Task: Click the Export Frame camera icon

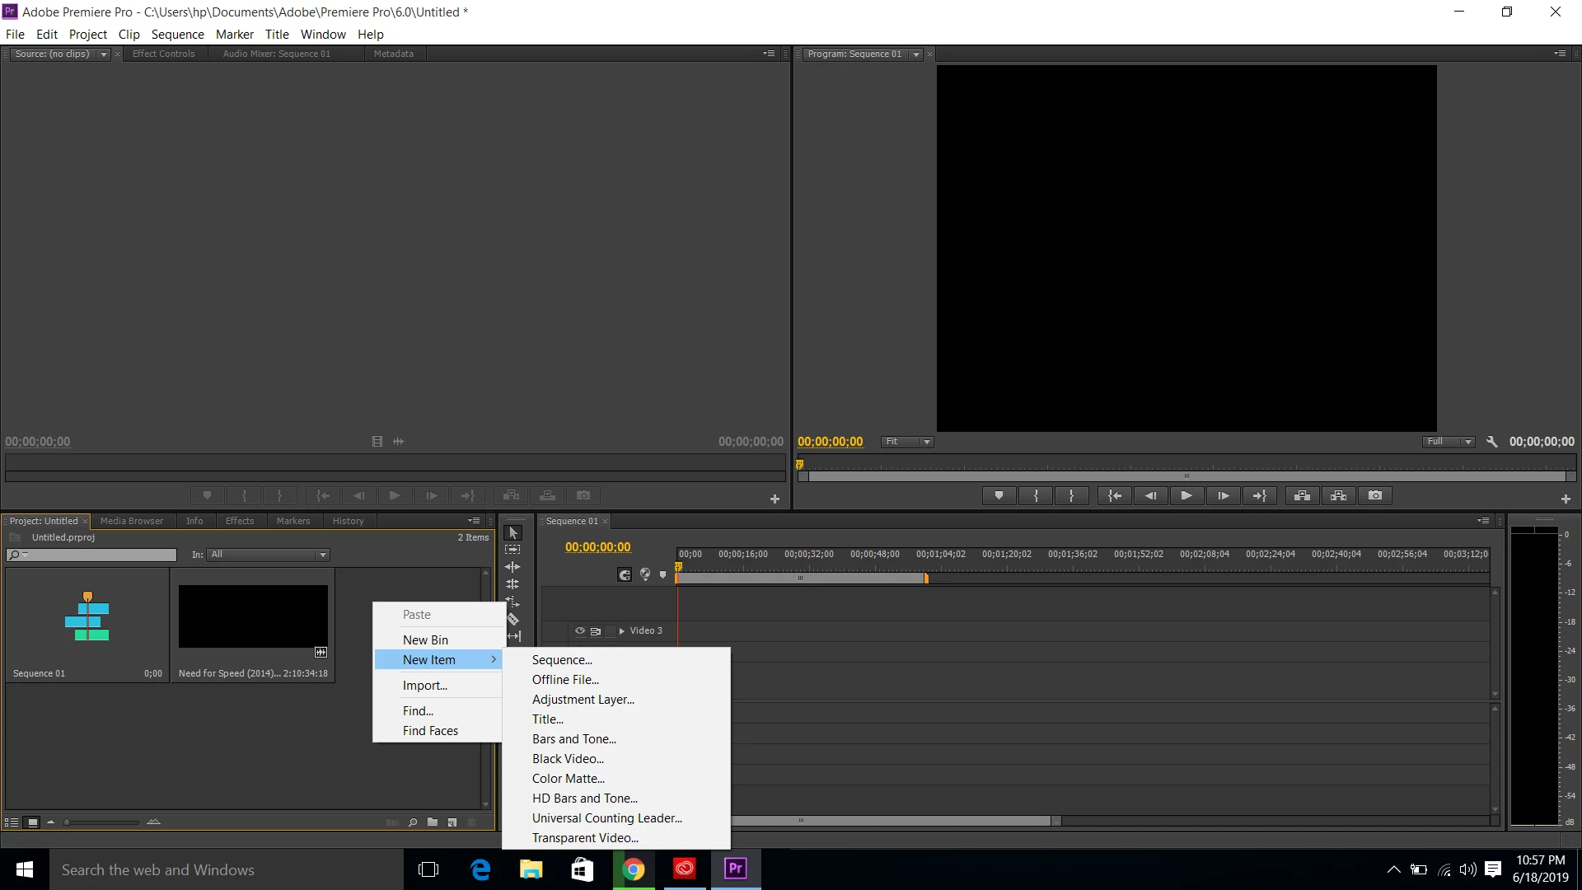Action: pyautogui.click(x=1375, y=495)
